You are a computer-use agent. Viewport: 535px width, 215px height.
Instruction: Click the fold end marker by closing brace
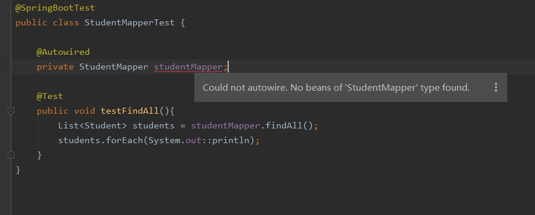[x=11, y=154]
